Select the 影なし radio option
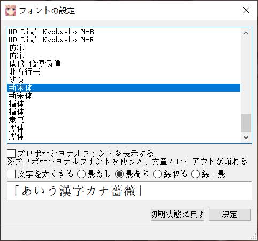Image resolution: width=258 pixels, height=241 pixels. (81, 174)
